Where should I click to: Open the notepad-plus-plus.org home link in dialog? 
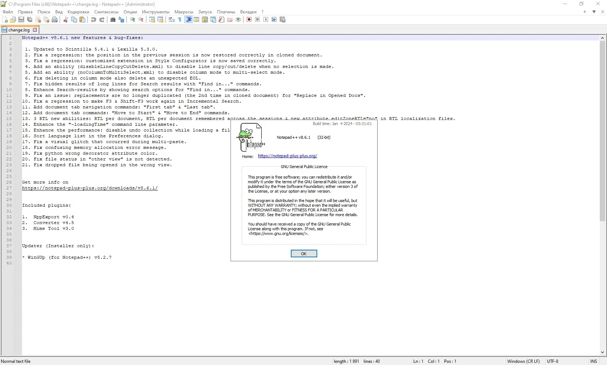[288, 156]
